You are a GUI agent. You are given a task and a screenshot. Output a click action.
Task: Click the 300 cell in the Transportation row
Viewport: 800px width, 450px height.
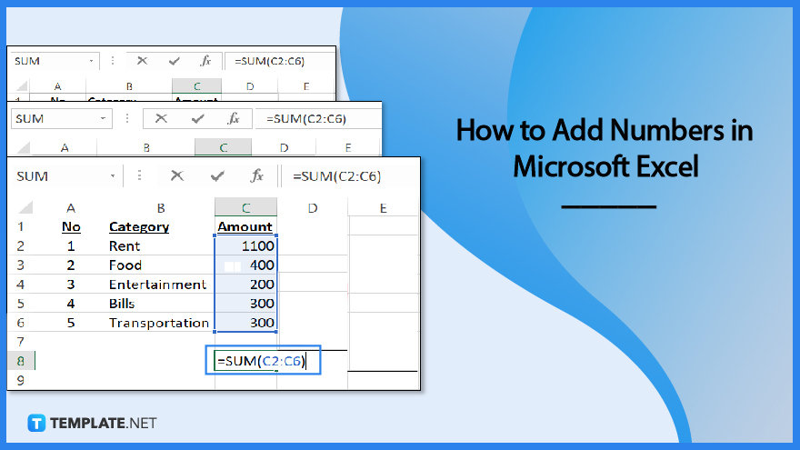point(246,323)
